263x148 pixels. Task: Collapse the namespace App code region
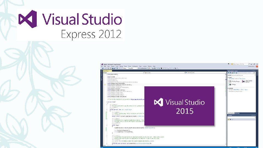coord(107,102)
